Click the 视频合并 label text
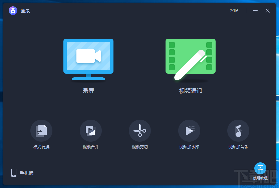 91,147
